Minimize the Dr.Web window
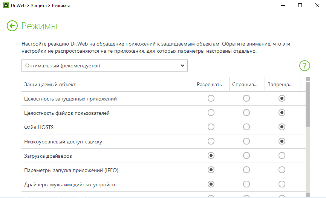Viewport: 326px width, 198px height. click(283, 5)
